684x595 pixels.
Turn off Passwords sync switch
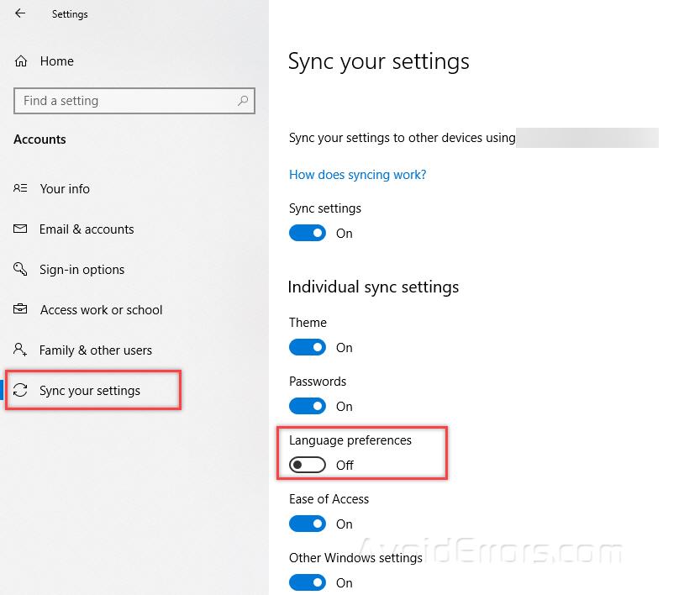point(308,407)
